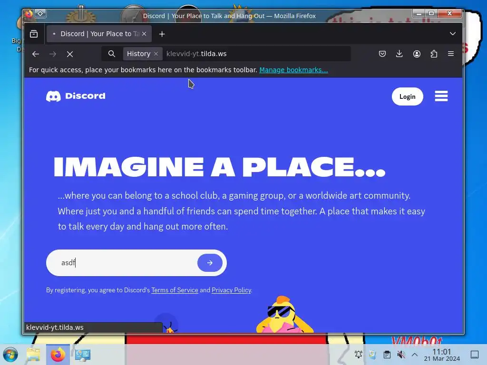Screen dimensions: 487x365
Task: Open the Extensions puzzle icon
Action: pos(434,54)
